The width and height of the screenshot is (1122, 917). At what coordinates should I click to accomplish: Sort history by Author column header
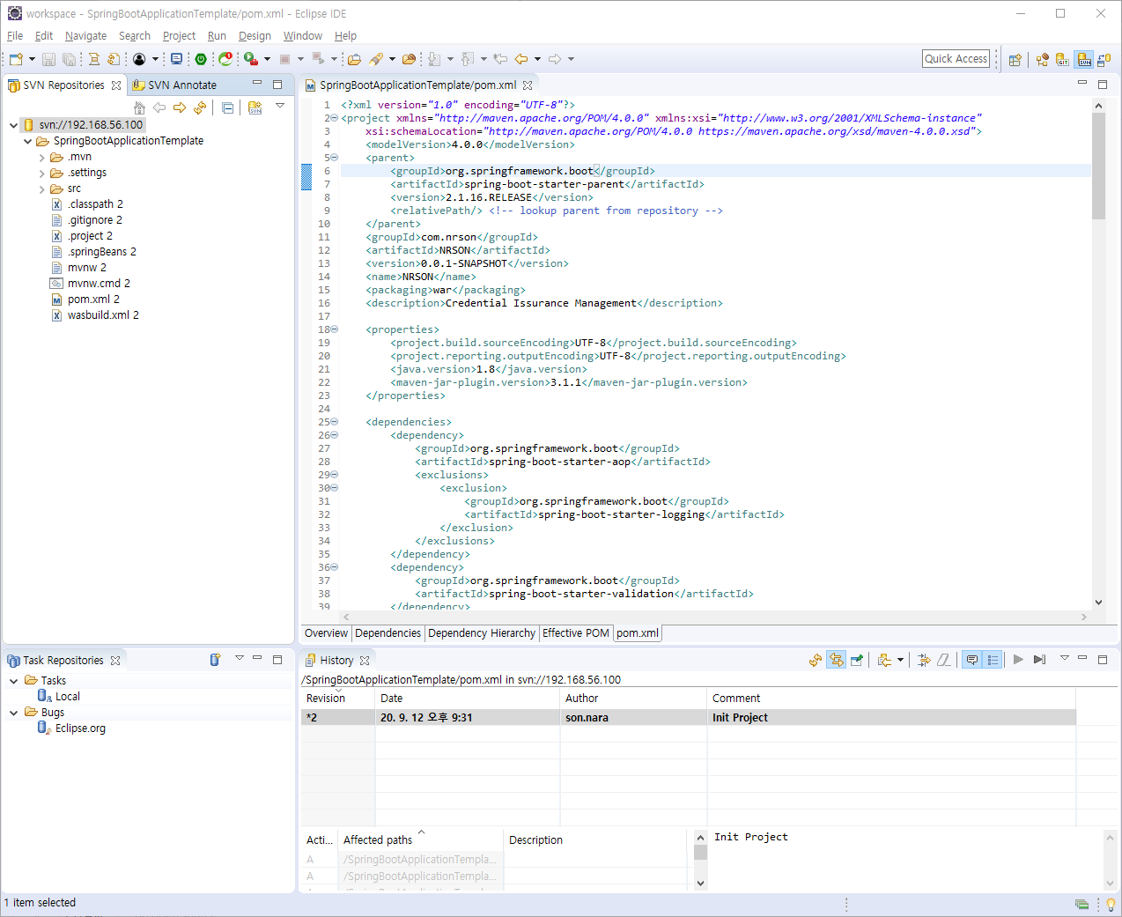tap(633, 699)
